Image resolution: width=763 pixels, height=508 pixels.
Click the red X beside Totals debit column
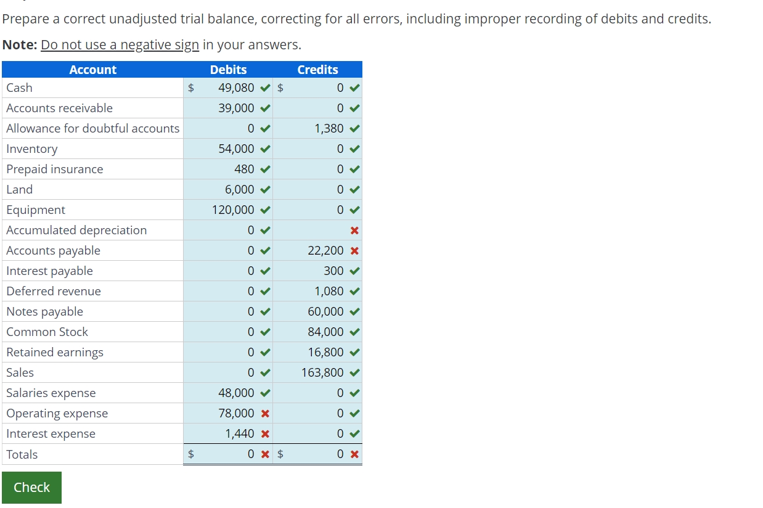[265, 454]
